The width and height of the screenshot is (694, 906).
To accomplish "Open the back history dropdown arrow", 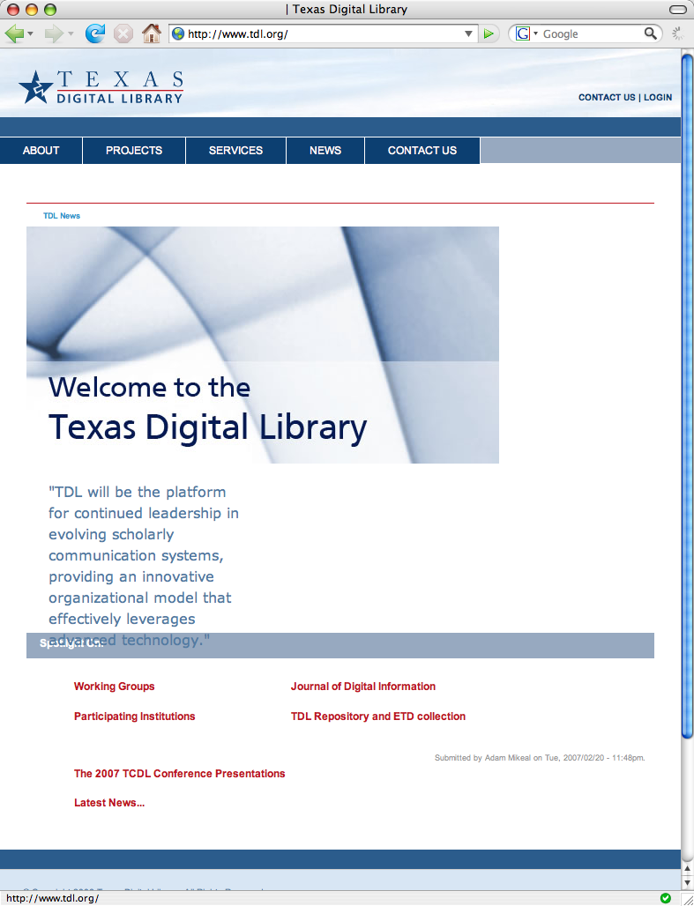I will tap(31, 33).
